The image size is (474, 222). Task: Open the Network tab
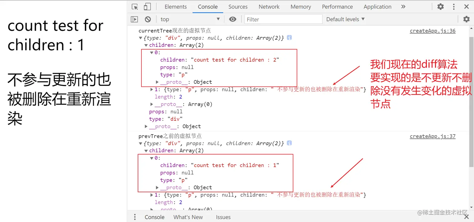coord(269,7)
